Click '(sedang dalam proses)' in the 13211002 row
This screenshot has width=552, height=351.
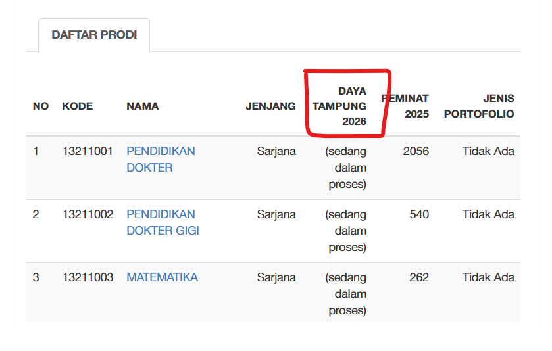pyautogui.click(x=345, y=231)
